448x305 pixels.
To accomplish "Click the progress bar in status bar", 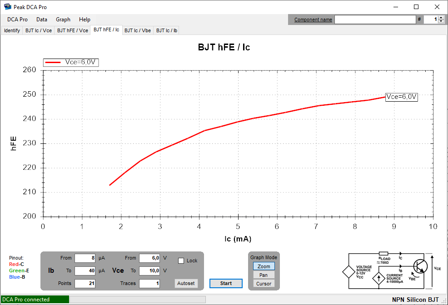I will tap(138, 299).
